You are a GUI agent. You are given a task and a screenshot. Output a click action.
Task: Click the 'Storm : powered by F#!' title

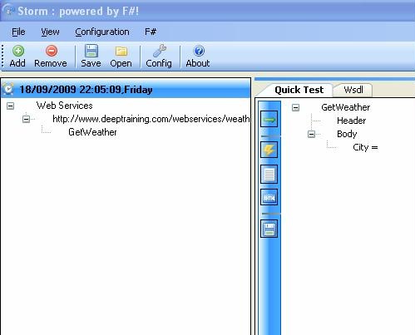pos(78,12)
